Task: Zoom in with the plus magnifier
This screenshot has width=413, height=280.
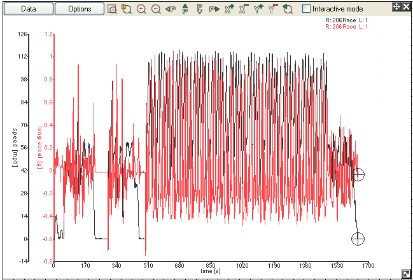Action: [x=141, y=9]
